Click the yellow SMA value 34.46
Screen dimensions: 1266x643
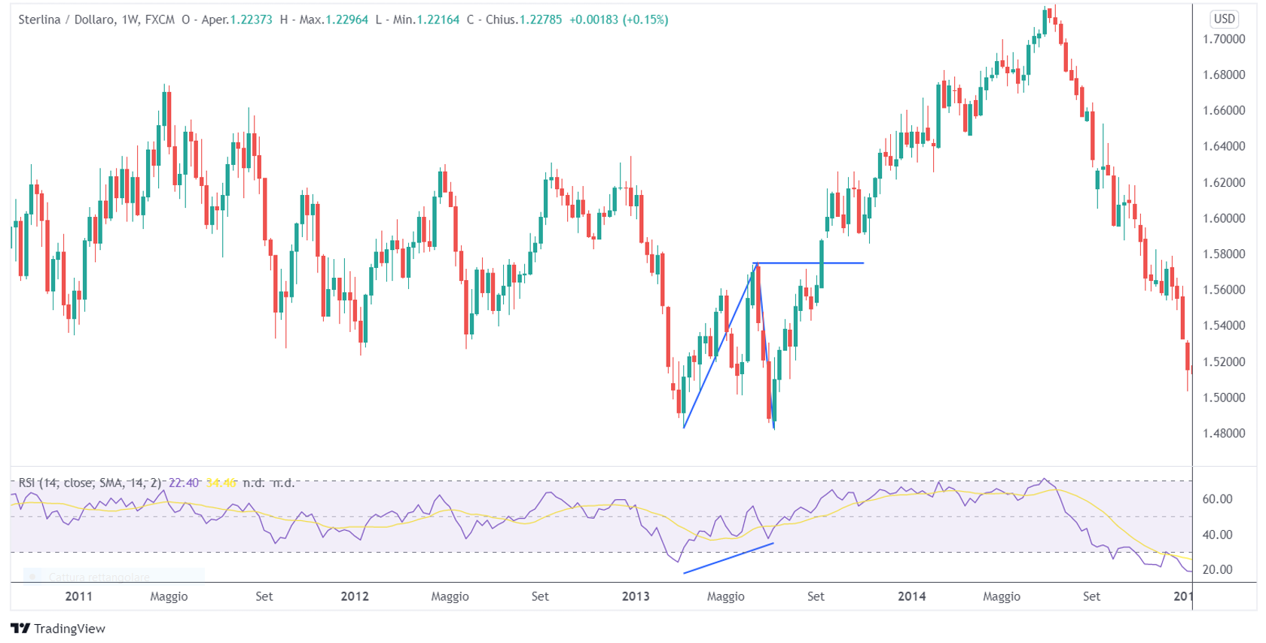click(x=221, y=483)
